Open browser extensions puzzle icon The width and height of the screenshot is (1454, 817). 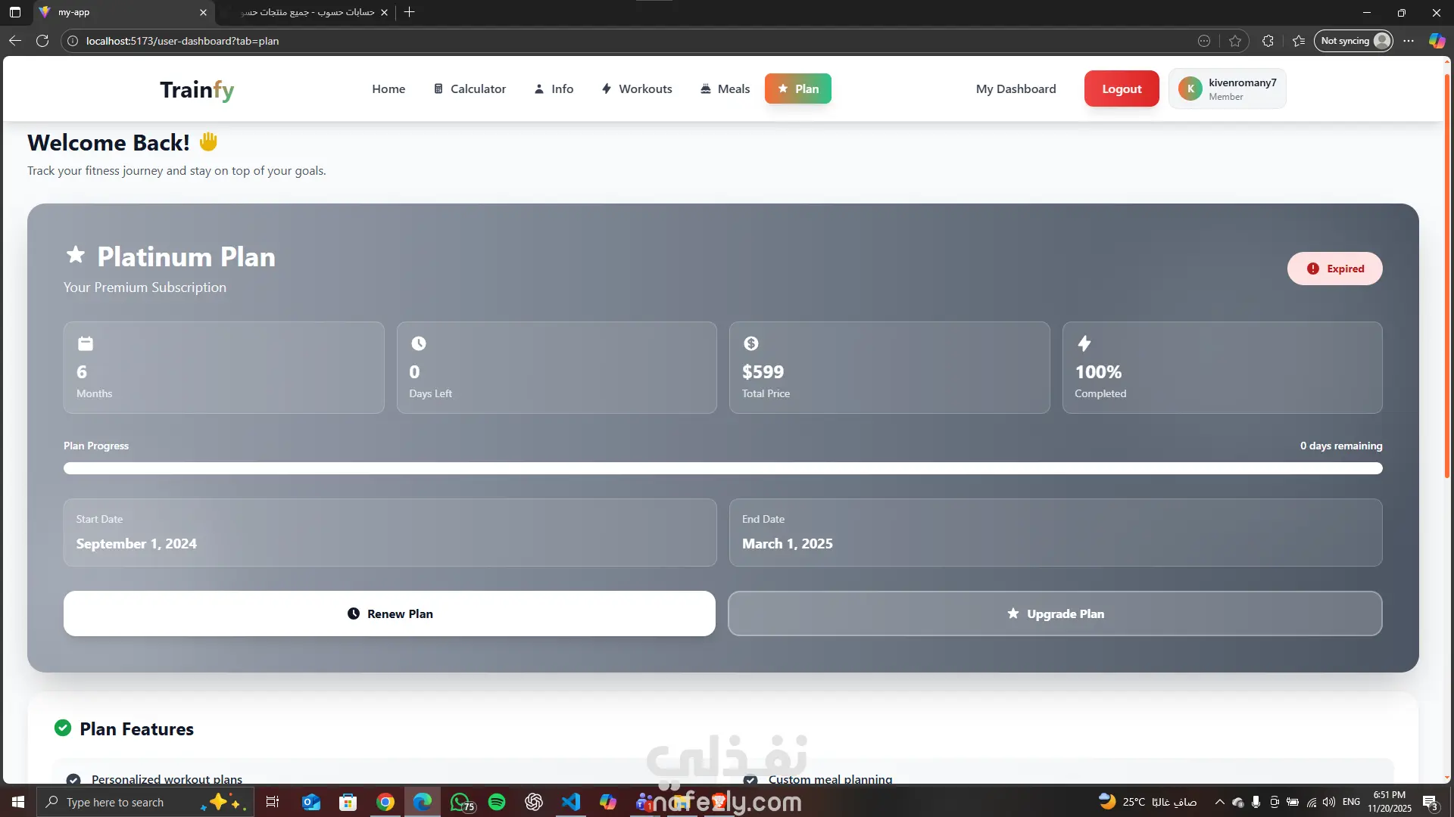coord(1268,41)
